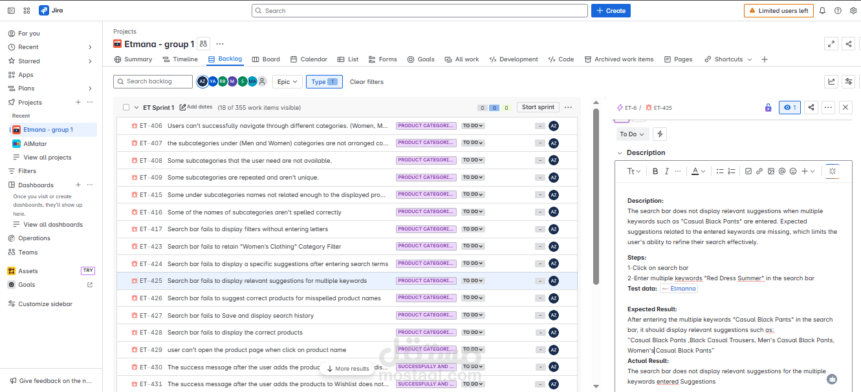Open the Archived work items tab

(619, 59)
